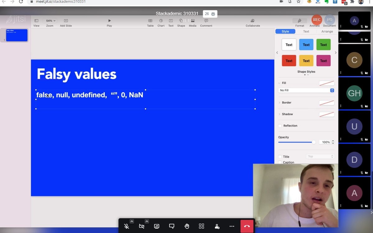Go to next shape styles page

(x=335, y=53)
